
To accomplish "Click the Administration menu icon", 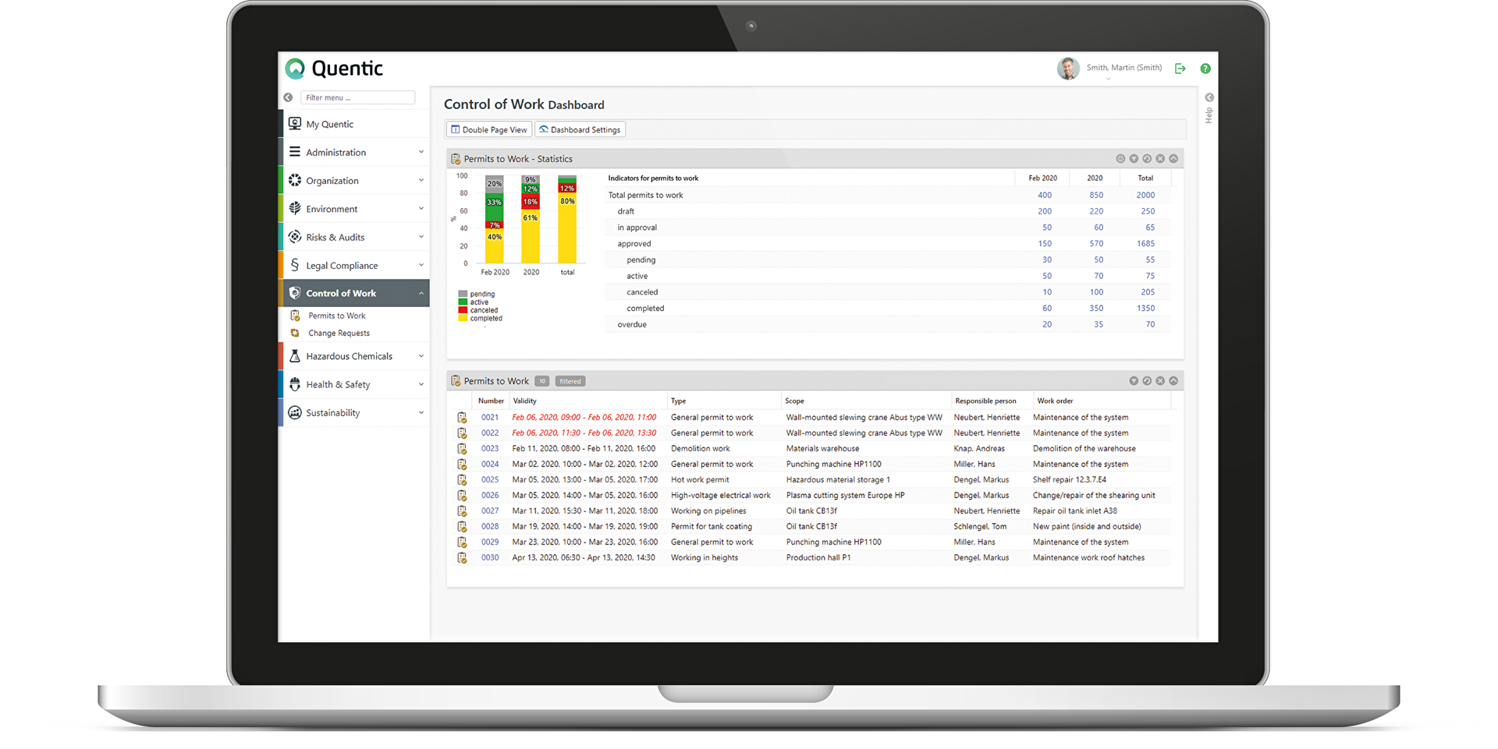I will 295,152.
